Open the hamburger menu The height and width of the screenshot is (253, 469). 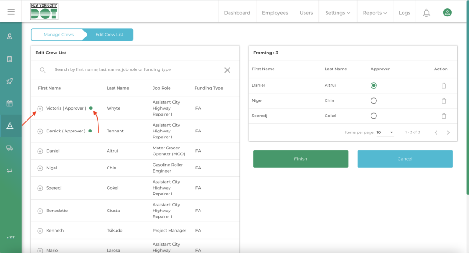click(11, 12)
